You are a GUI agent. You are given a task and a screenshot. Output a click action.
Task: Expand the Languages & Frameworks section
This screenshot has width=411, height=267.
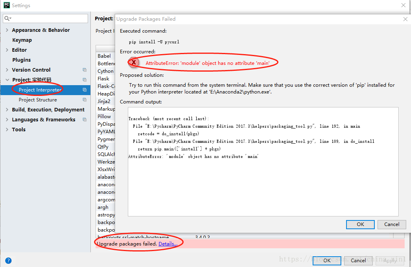[7, 120]
